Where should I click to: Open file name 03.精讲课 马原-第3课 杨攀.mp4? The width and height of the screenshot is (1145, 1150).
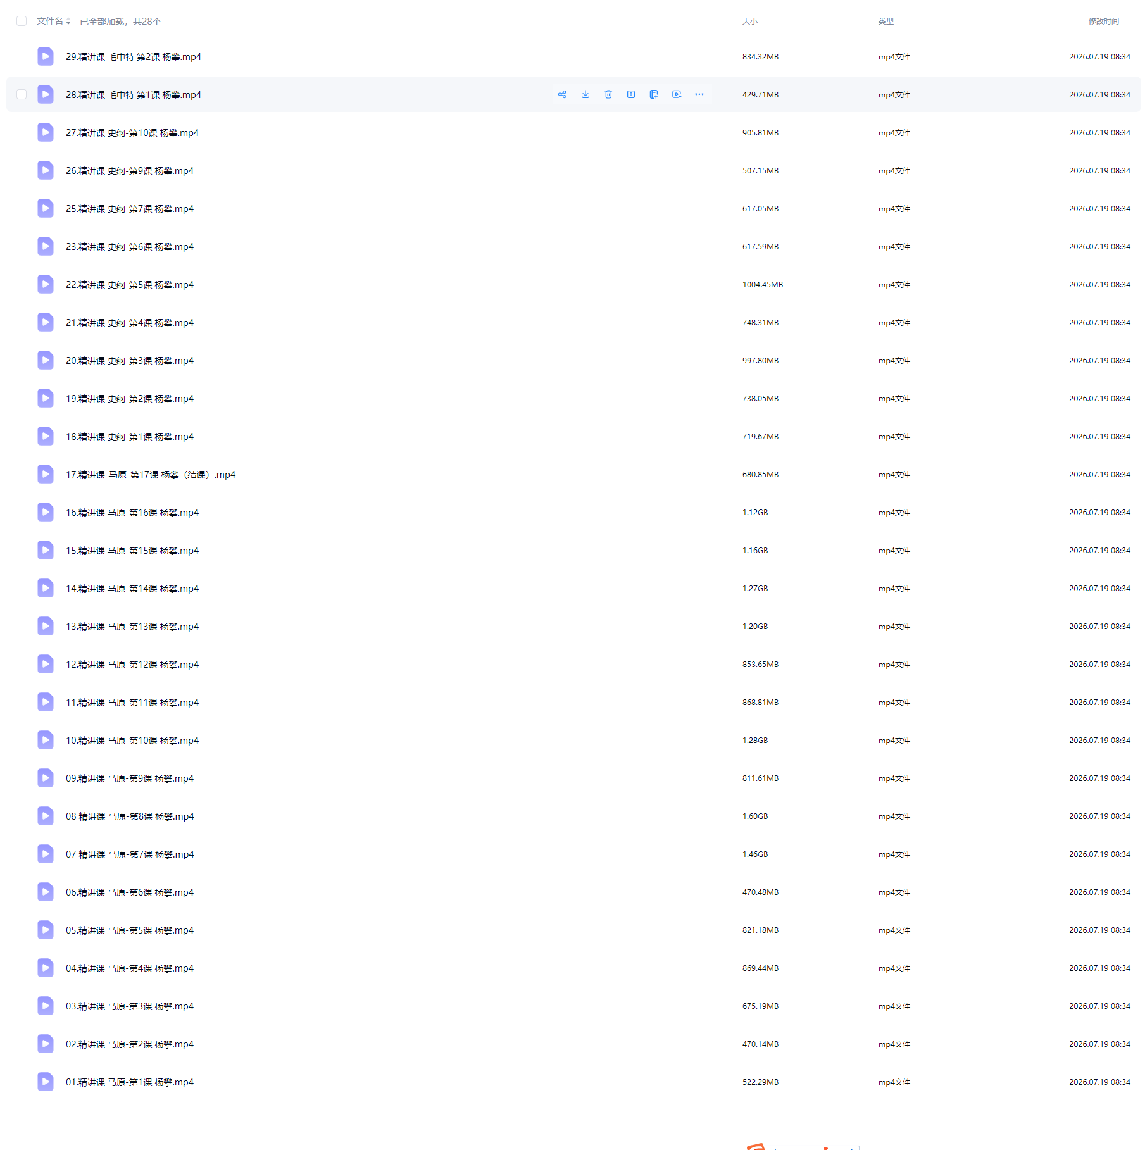click(130, 1006)
